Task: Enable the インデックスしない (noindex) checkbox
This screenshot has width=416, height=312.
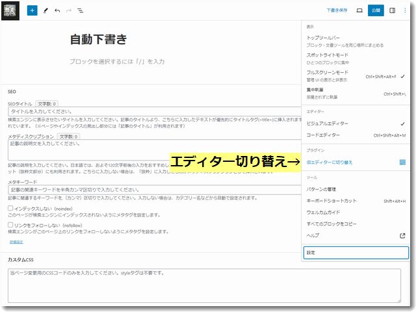Action: click(x=10, y=208)
